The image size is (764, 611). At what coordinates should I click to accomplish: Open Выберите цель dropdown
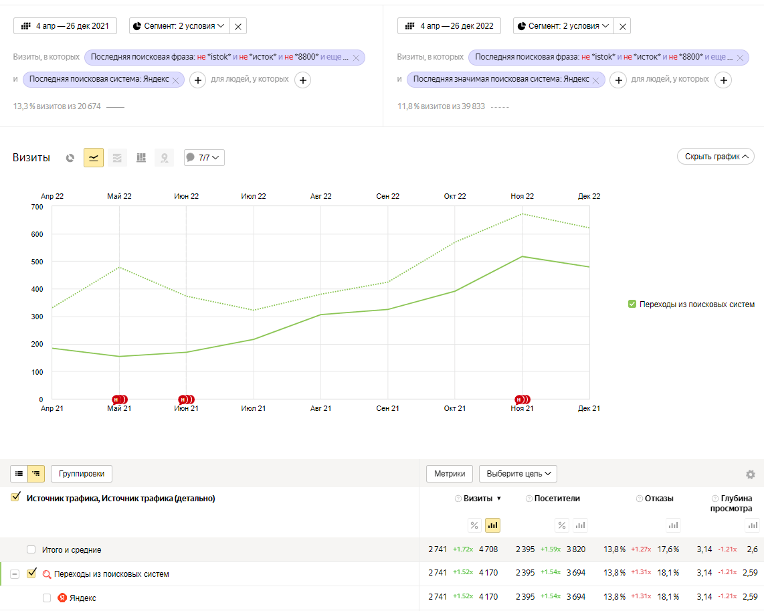pyautogui.click(x=518, y=474)
